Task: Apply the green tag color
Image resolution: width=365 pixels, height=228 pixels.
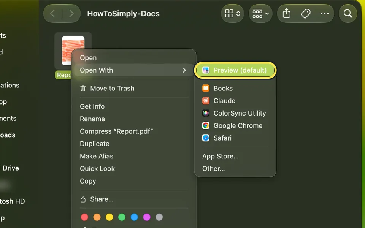Action: point(122,217)
